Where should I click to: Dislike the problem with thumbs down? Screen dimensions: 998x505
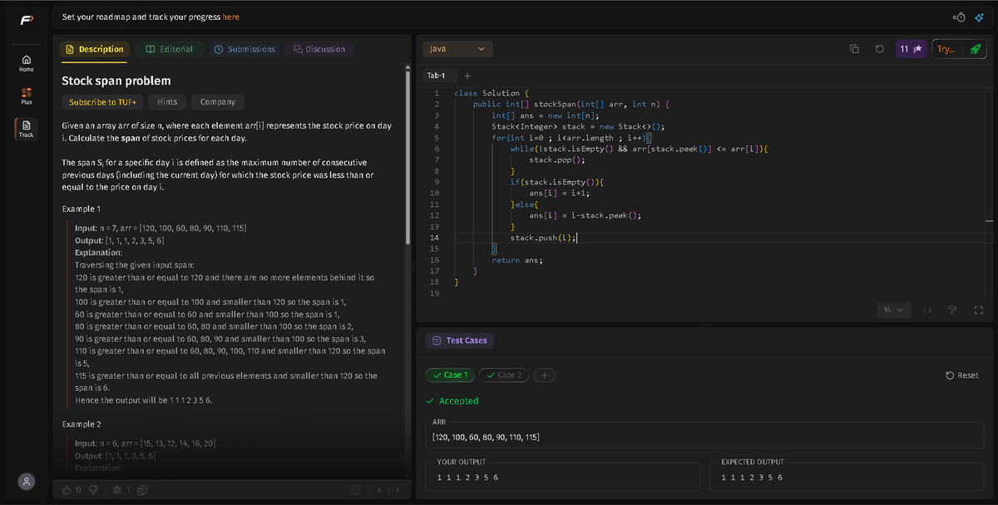tap(93, 490)
